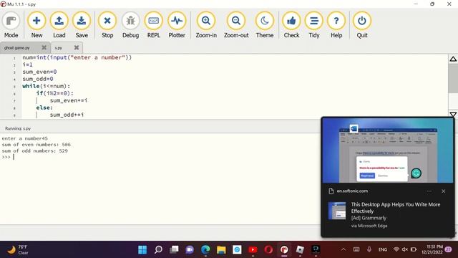Click at the >>> prompt in output panel

(6, 157)
